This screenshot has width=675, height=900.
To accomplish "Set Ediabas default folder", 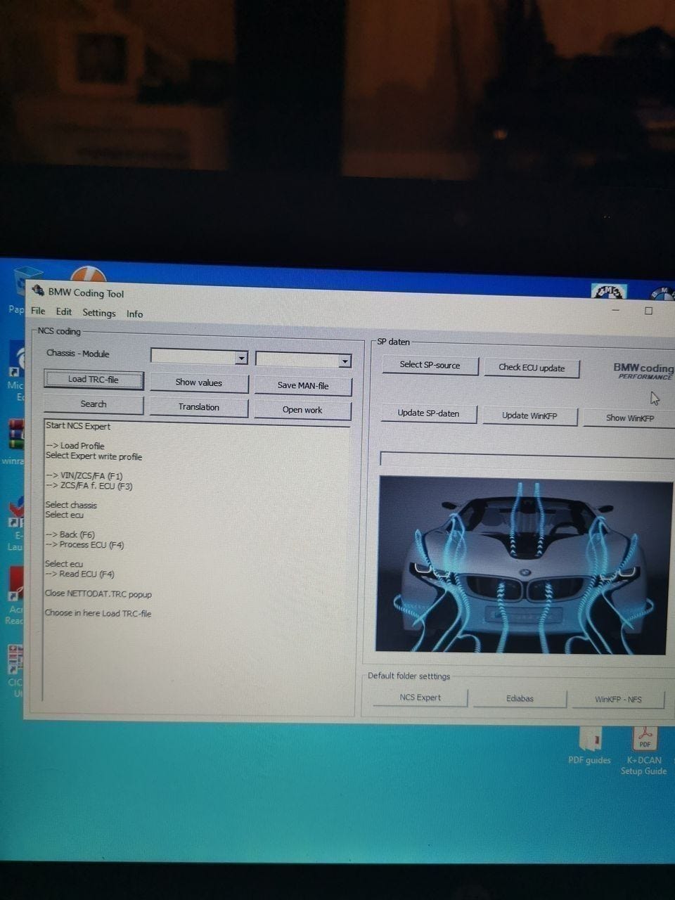I will click(x=520, y=699).
